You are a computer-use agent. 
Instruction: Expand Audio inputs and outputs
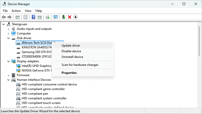point(8,29)
